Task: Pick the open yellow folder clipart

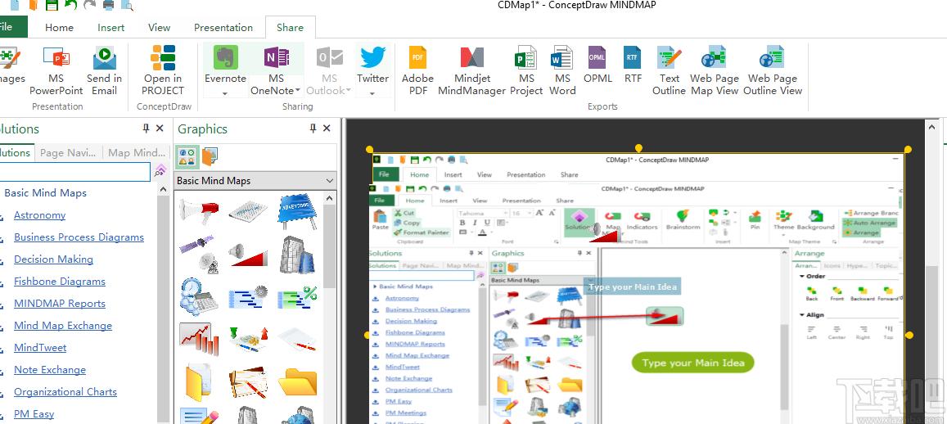Action: (298, 381)
